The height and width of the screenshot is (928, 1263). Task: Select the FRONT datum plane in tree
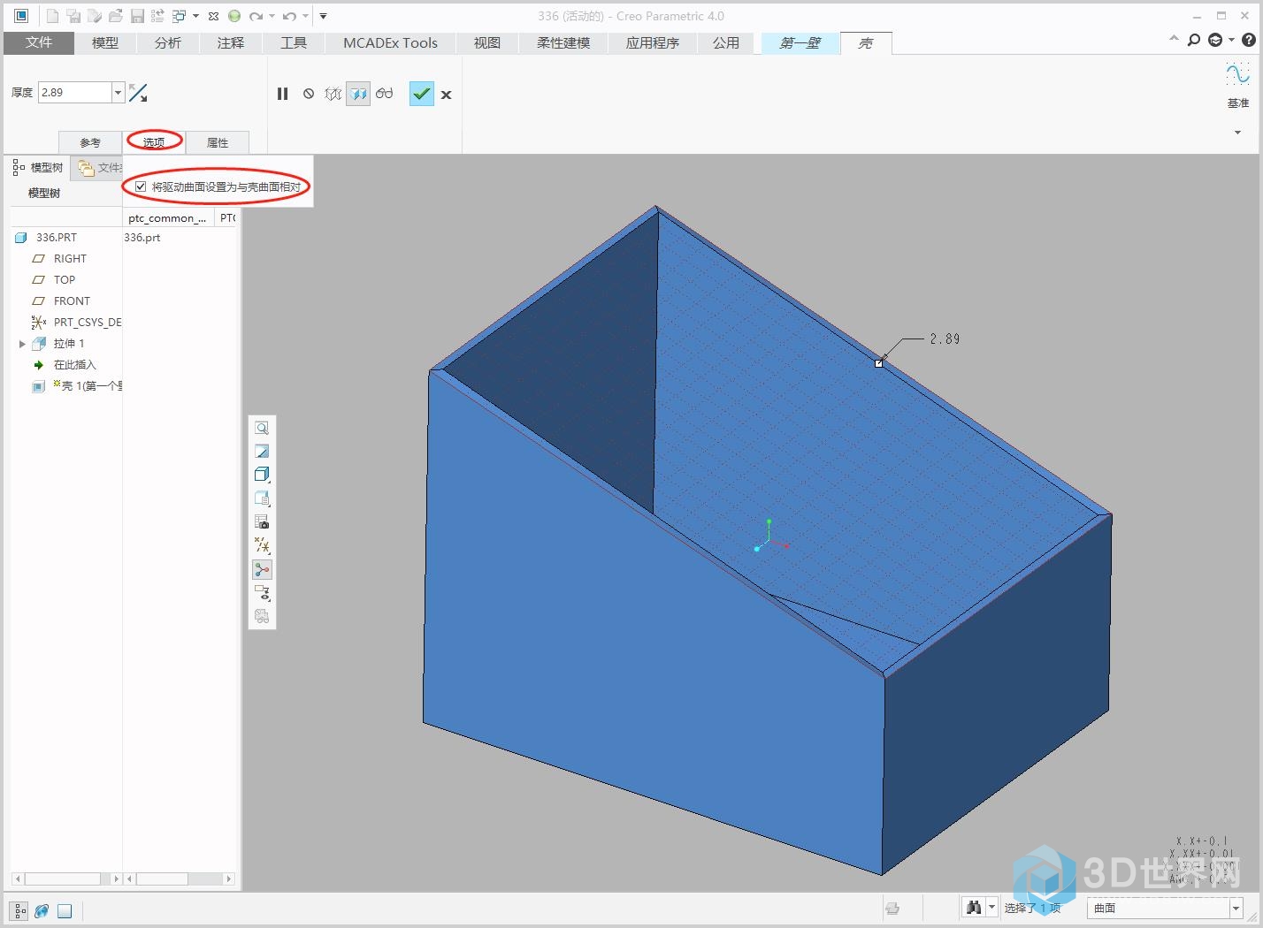(71, 301)
